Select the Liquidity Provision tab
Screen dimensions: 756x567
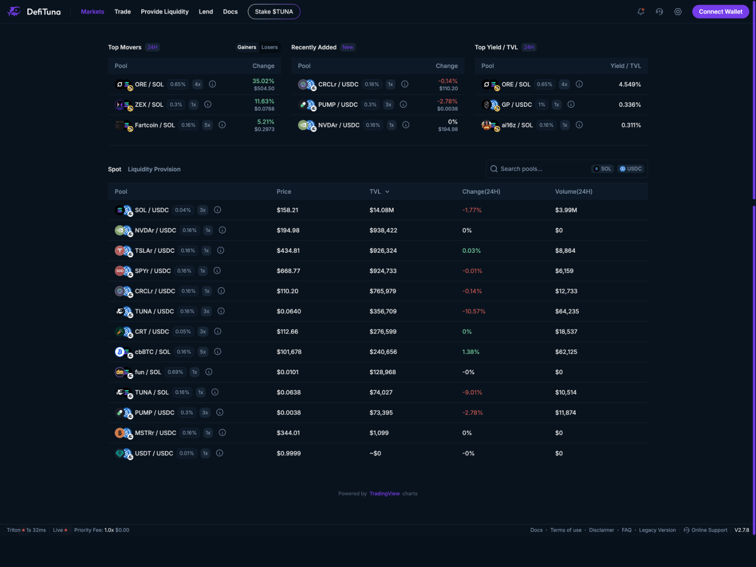[x=154, y=169]
